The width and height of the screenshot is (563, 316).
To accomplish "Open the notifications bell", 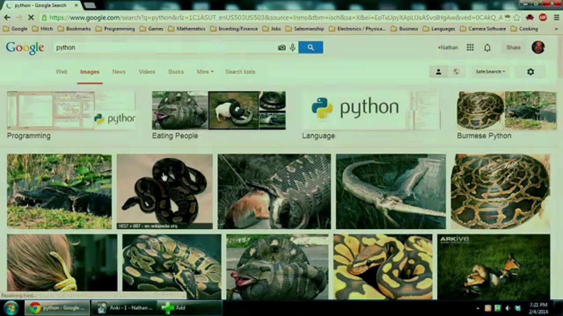I will [x=487, y=47].
